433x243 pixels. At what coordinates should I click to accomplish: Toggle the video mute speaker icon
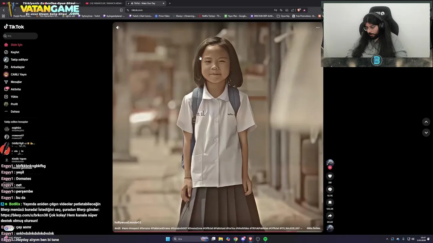[118, 27]
